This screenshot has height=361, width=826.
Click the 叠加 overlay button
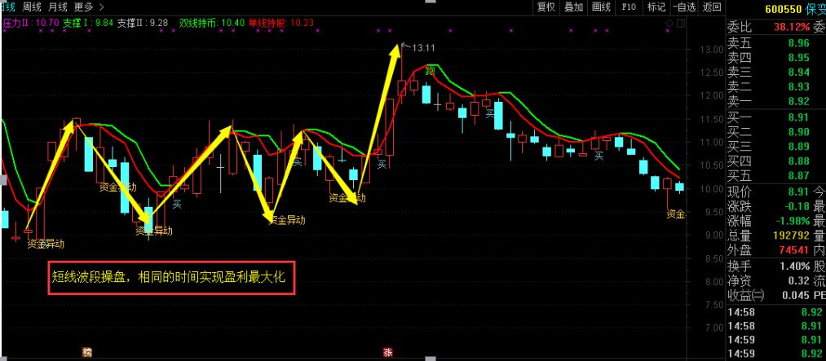tap(574, 7)
